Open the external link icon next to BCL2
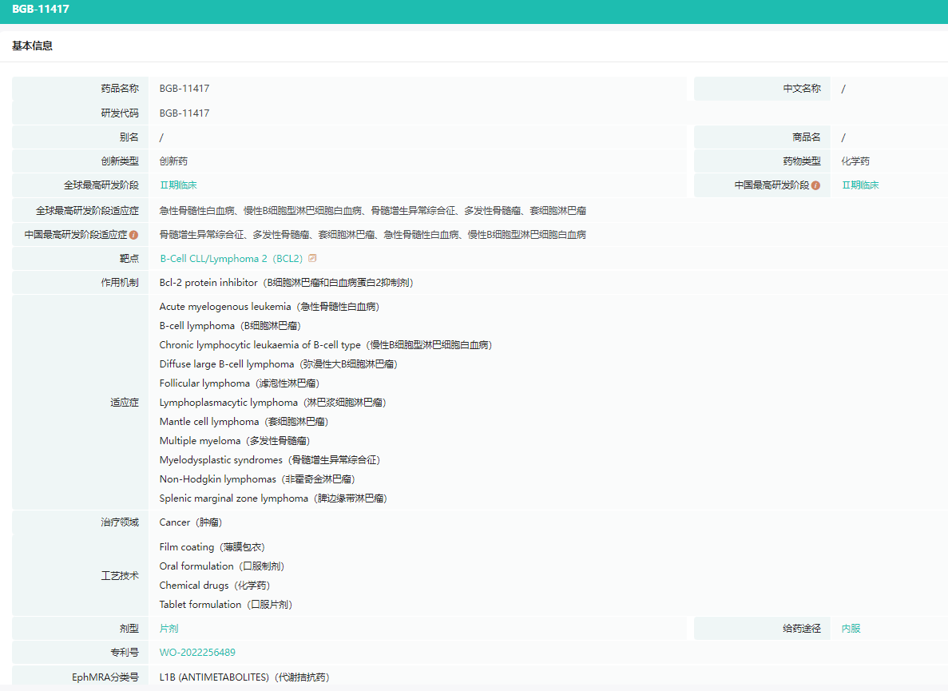The image size is (948, 691). pos(312,258)
